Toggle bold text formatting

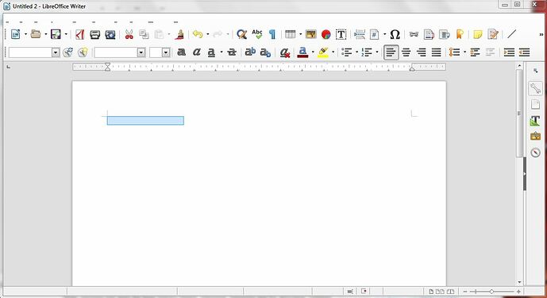point(181,52)
